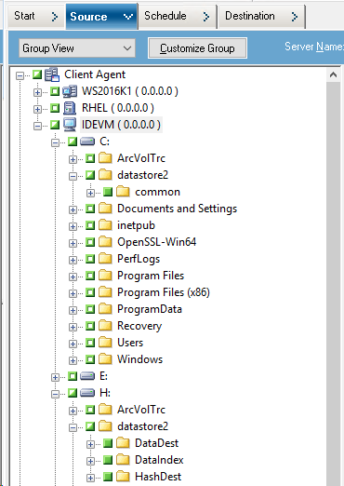The image size is (344, 486).
Task: Click the datastore2 folder icon under H:
Action: [x=105, y=426]
